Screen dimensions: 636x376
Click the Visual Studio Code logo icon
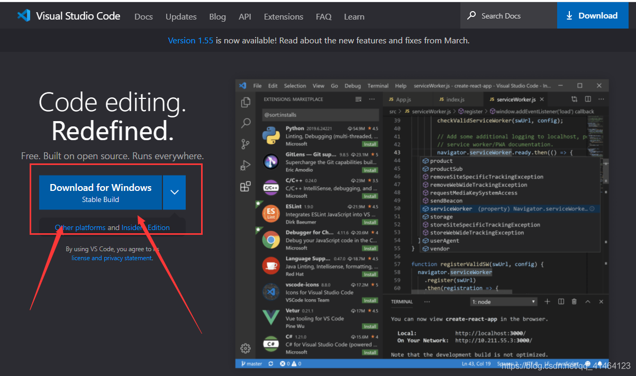tap(23, 15)
